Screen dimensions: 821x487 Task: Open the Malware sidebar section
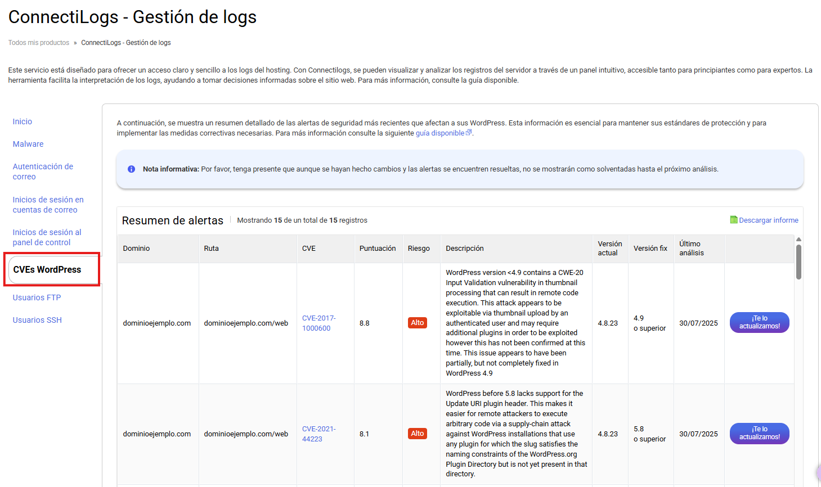tap(28, 144)
